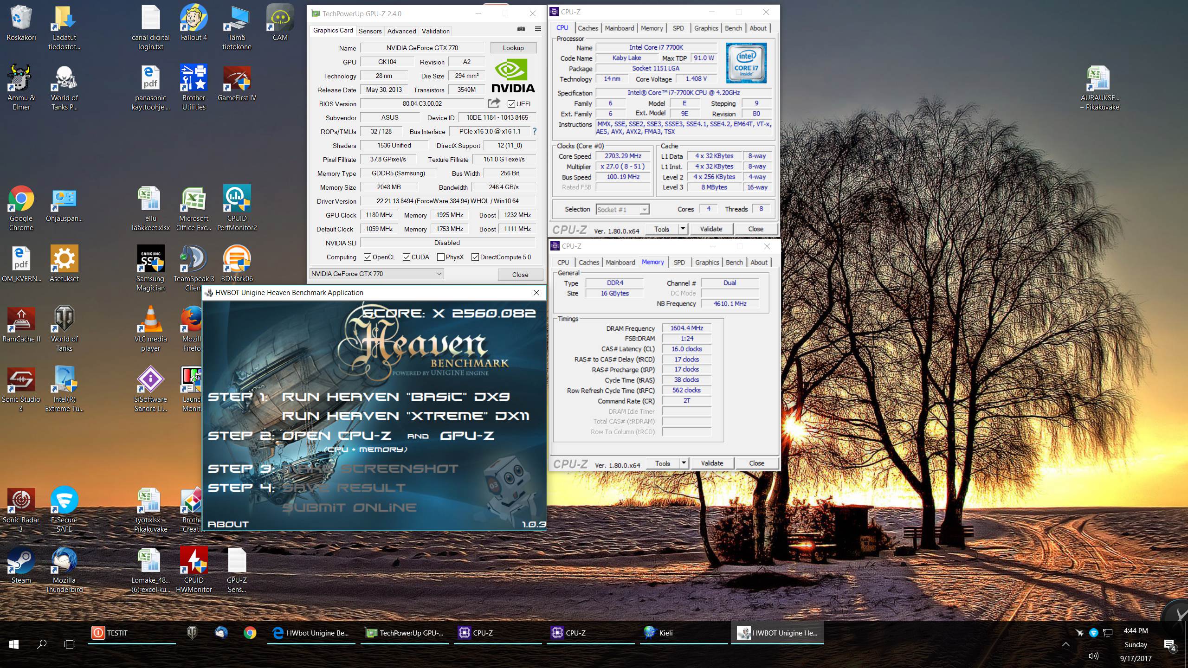Open the Tools dropdown arrow in lower CPU-Z

(x=683, y=463)
